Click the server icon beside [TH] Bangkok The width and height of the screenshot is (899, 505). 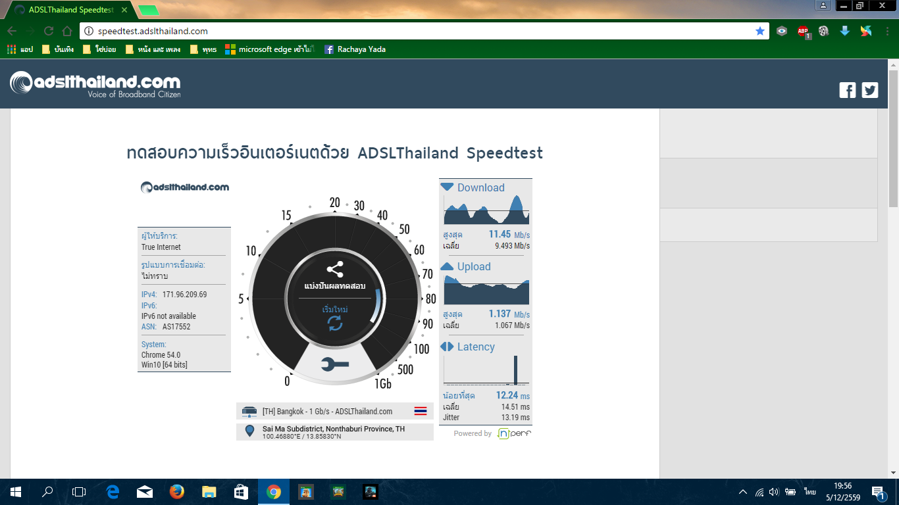tap(249, 412)
